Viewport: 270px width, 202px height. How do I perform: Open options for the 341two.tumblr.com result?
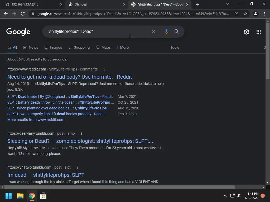pos(77,167)
